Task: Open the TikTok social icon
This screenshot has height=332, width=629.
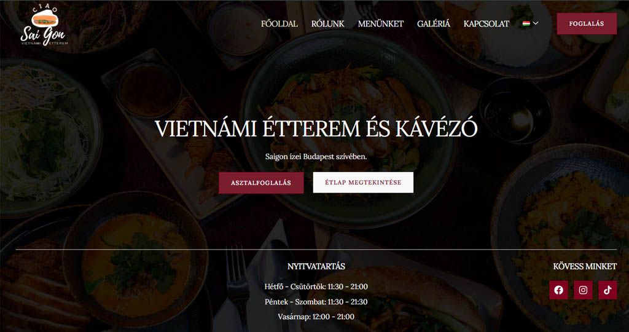Action: coord(608,290)
